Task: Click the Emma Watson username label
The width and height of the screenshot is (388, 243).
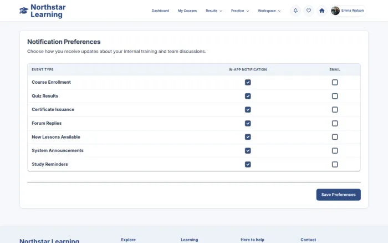Action: 353,11
